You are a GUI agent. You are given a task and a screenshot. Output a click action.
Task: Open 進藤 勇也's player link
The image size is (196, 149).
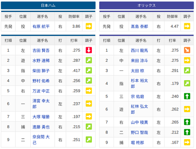(x=41, y=127)
